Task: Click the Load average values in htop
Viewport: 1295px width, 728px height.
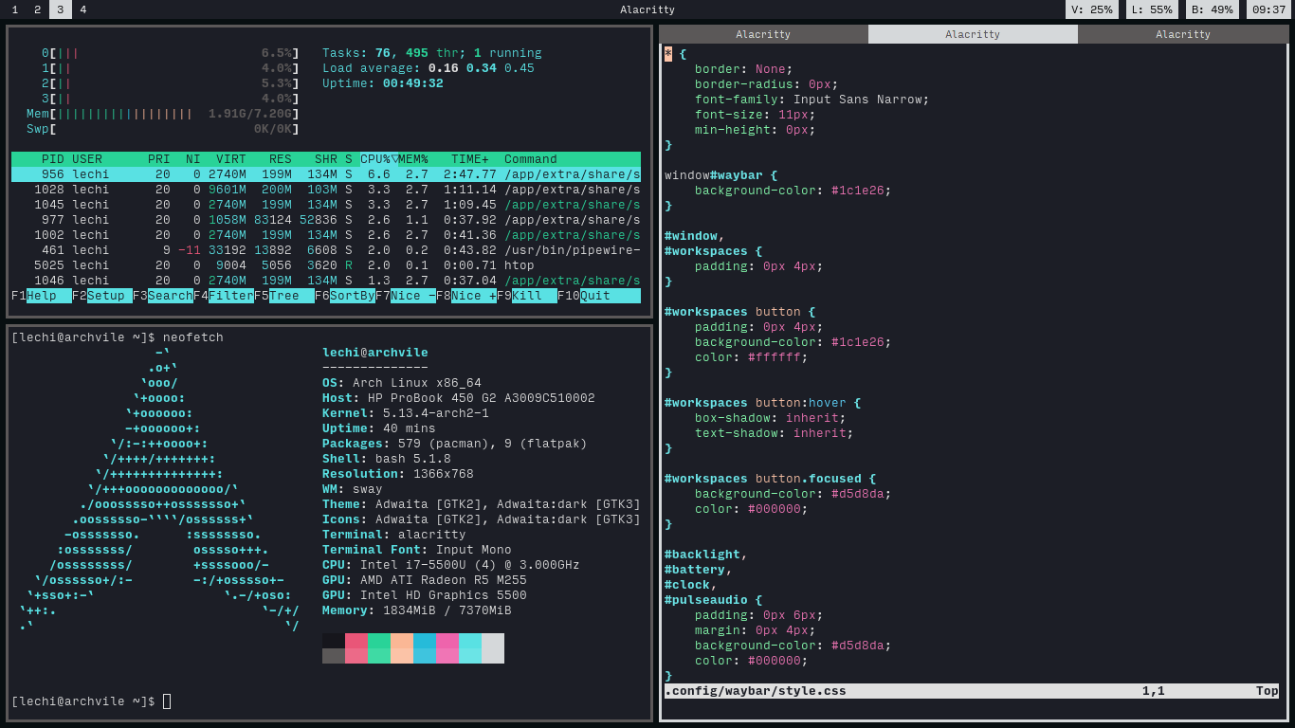Action: tap(482, 68)
